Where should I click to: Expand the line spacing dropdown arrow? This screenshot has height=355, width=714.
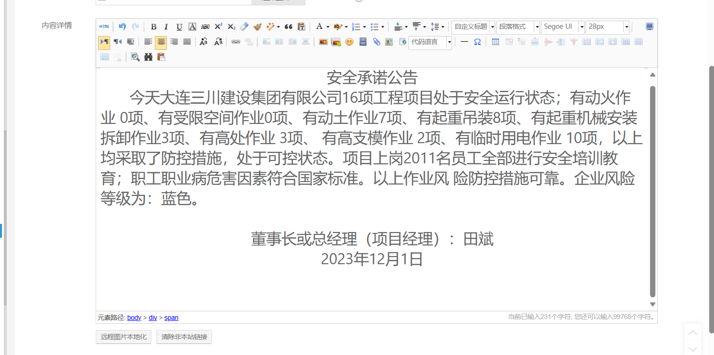click(442, 27)
